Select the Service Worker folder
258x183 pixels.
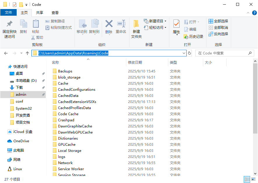[68, 169]
